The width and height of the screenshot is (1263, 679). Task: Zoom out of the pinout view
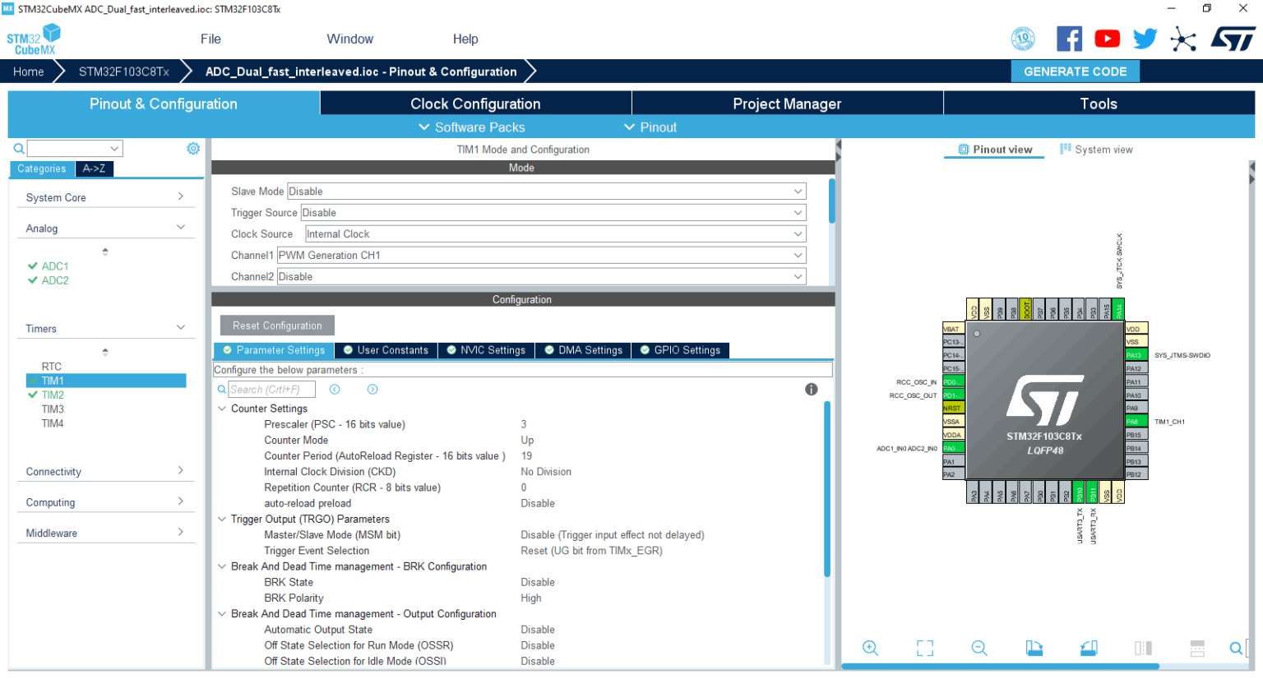click(979, 648)
